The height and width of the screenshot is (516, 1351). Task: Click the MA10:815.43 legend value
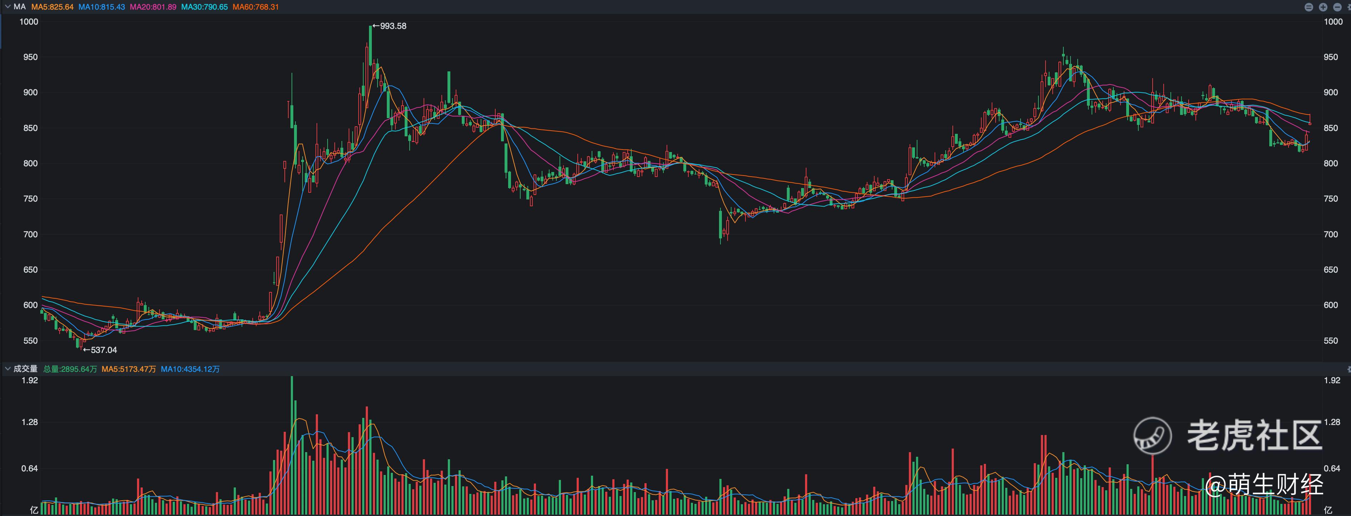click(x=102, y=7)
